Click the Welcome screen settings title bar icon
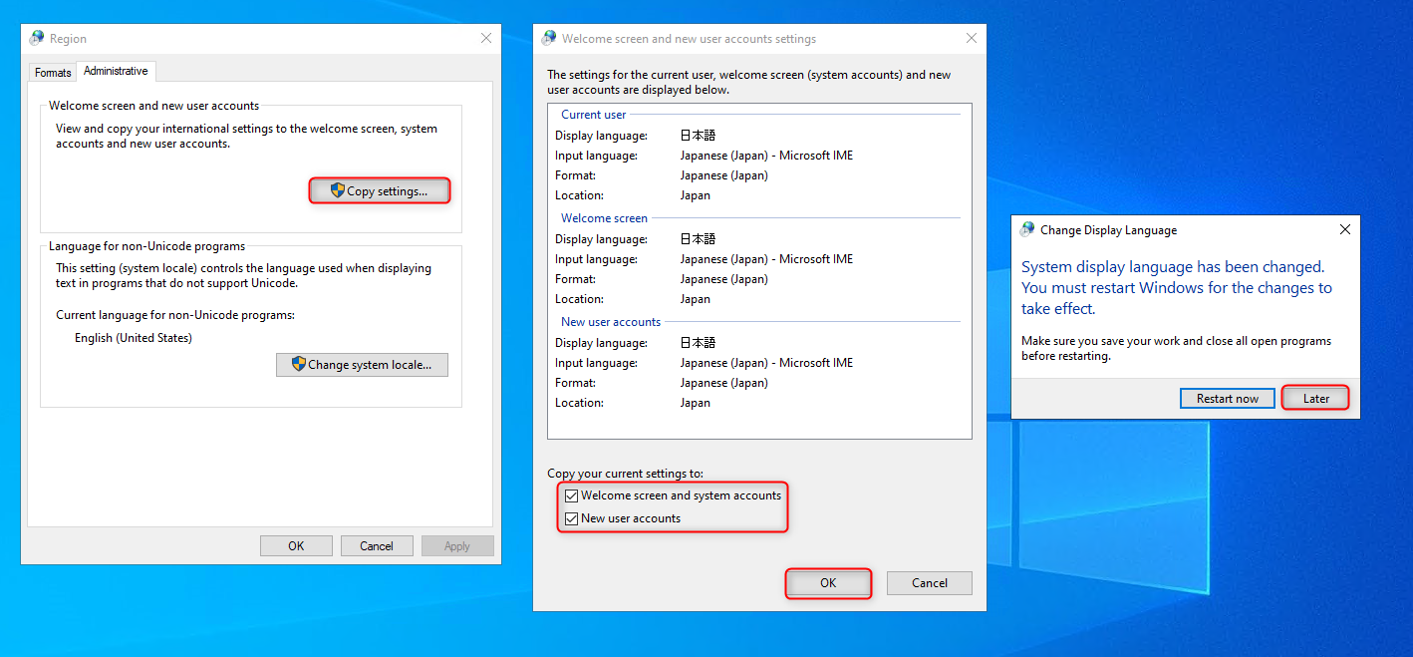 click(549, 39)
